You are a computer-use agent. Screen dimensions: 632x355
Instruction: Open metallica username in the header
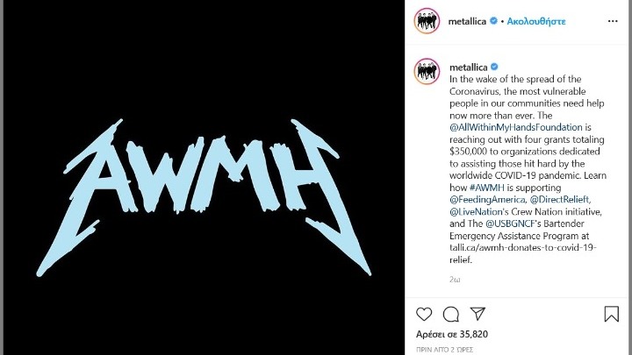pyautogui.click(x=467, y=21)
